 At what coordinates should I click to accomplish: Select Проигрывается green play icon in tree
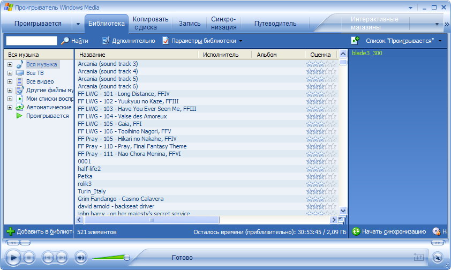click(19, 116)
